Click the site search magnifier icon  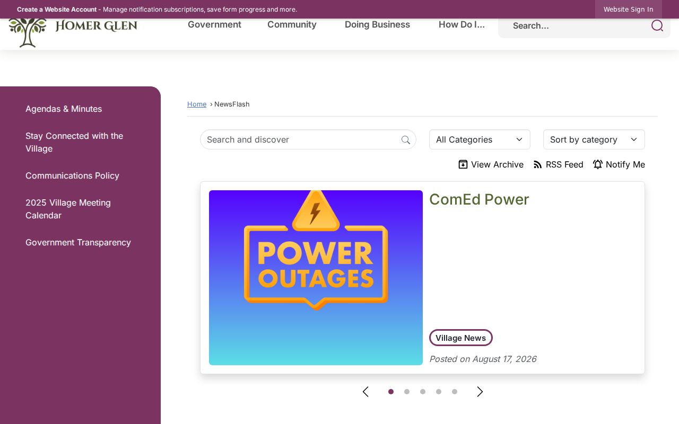click(x=657, y=25)
